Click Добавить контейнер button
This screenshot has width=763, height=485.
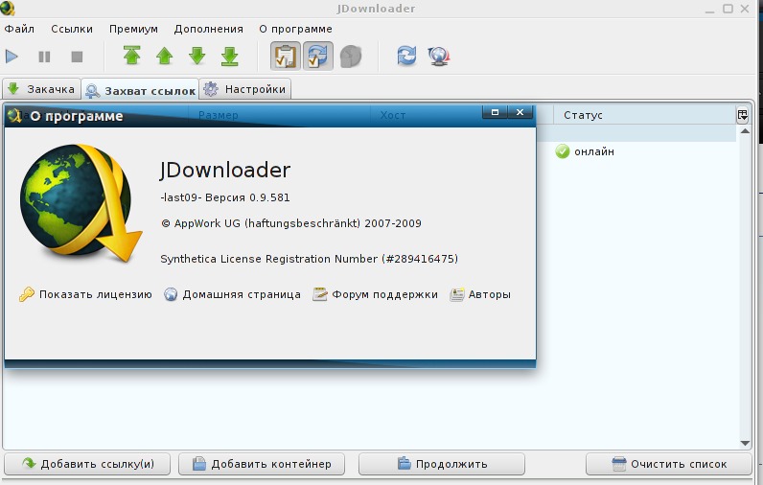click(262, 464)
